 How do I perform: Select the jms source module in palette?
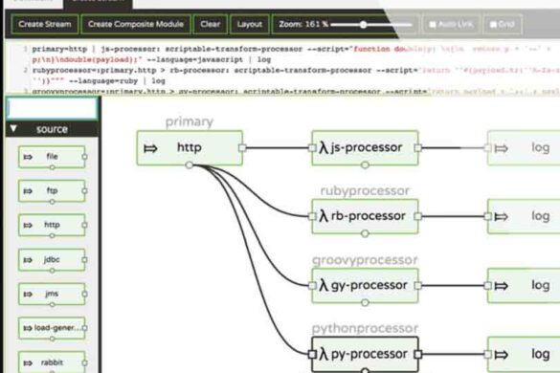coord(52,294)
